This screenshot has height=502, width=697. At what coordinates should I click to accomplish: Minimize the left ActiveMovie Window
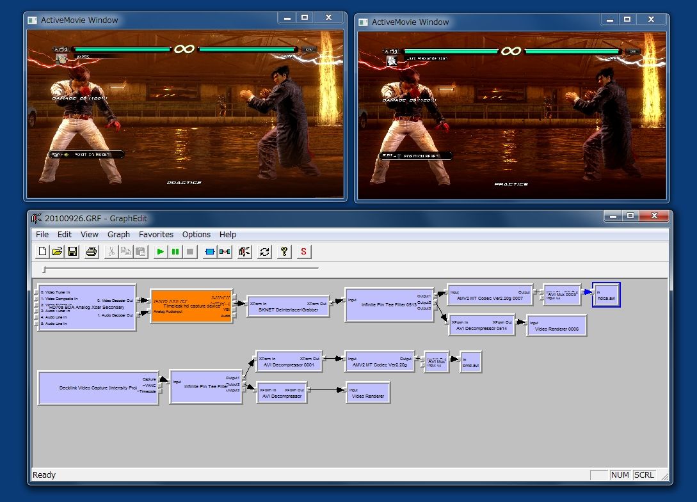click(x=287, y=18)
